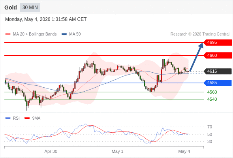The width and height of the screenshot is (233, 158).
Task: Click the MA 50 legend blue swatch
Action: point(64,34)
